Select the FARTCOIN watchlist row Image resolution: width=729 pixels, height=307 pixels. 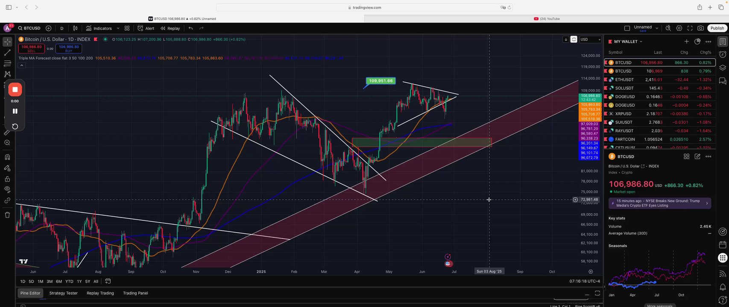click(x=660, y=139)
